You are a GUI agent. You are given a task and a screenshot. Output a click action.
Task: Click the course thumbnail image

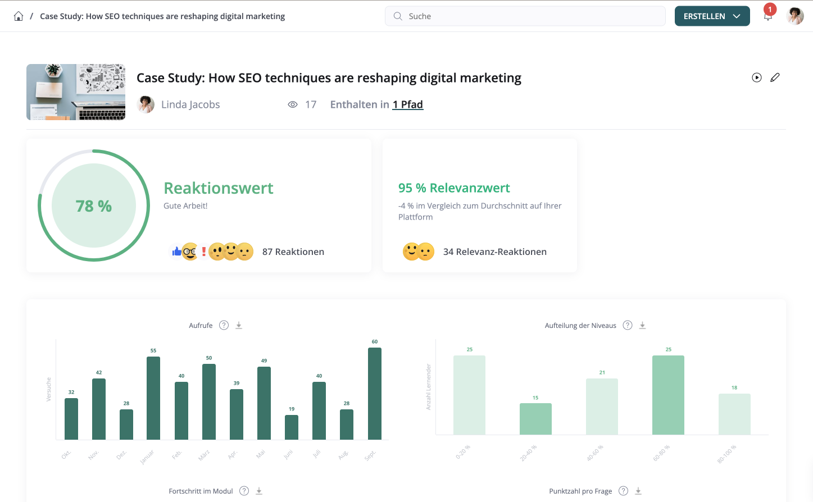point(76,92)
